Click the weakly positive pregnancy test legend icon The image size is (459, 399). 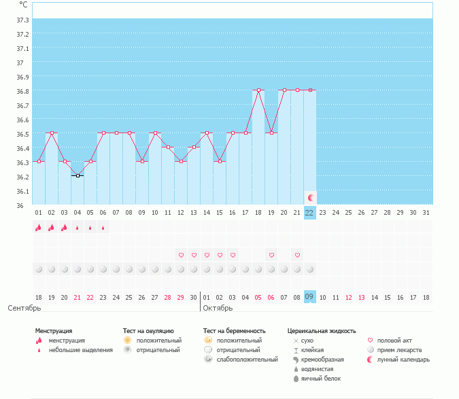pos(208,359)
